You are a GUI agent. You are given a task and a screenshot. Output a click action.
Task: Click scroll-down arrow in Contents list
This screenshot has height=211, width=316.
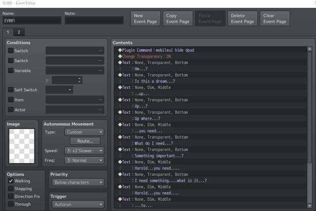click(x=310, y=206)
